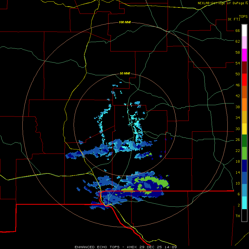Click the dark red 50-54 kft swatch
The width and height of the screenshot is (249, 249).
pyautogui.click(x=244, y=68)
